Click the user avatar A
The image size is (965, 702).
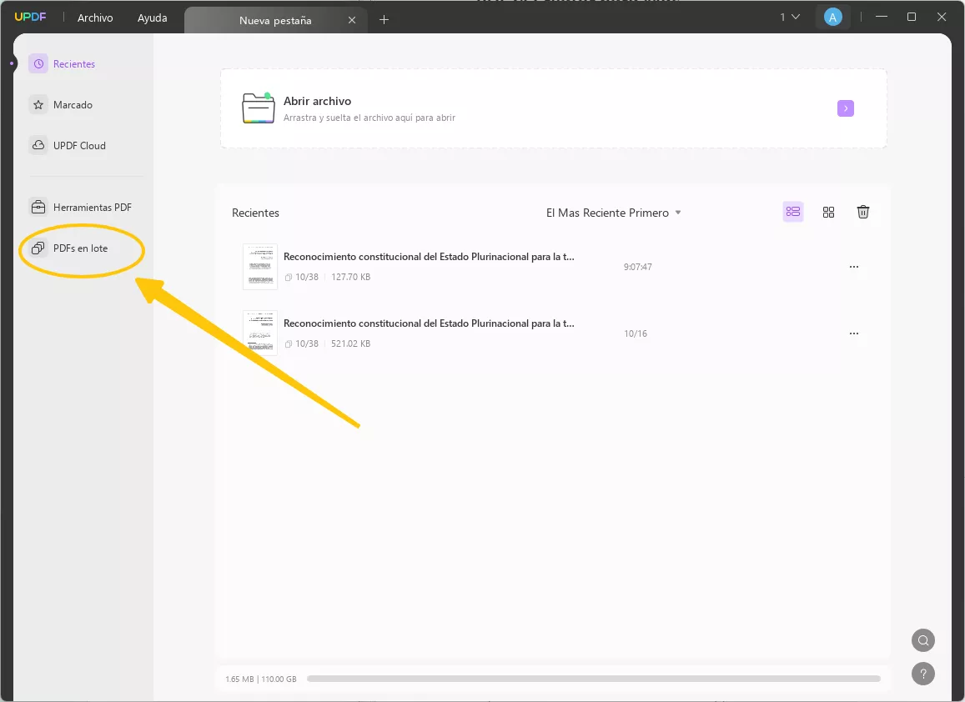[x=832, y=18]
